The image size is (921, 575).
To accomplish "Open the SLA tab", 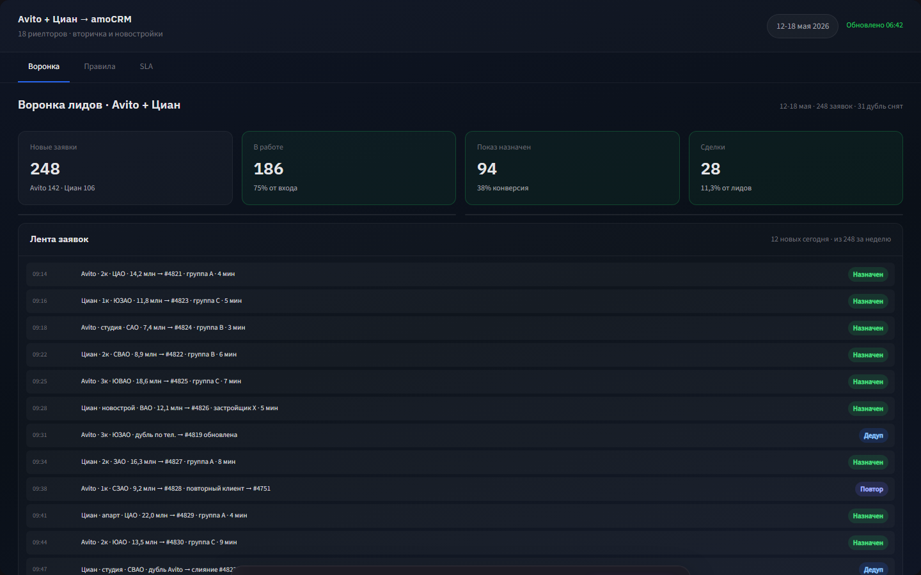I will pos(146,66).
